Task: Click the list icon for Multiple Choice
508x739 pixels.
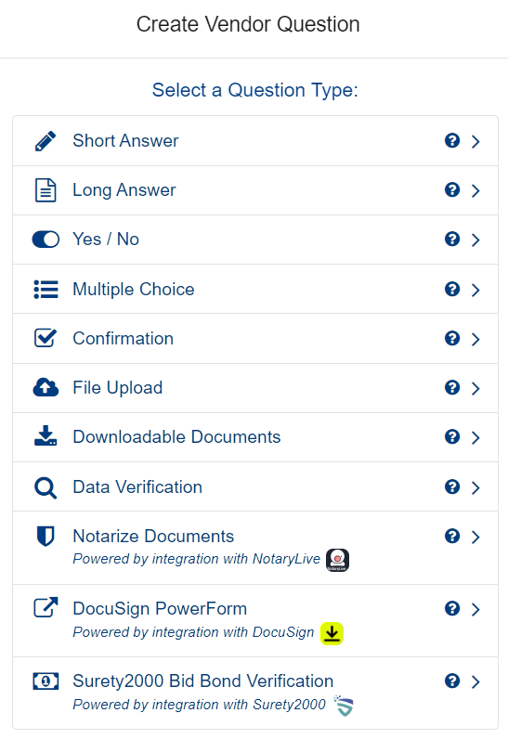Action: (x=46, y=290)
